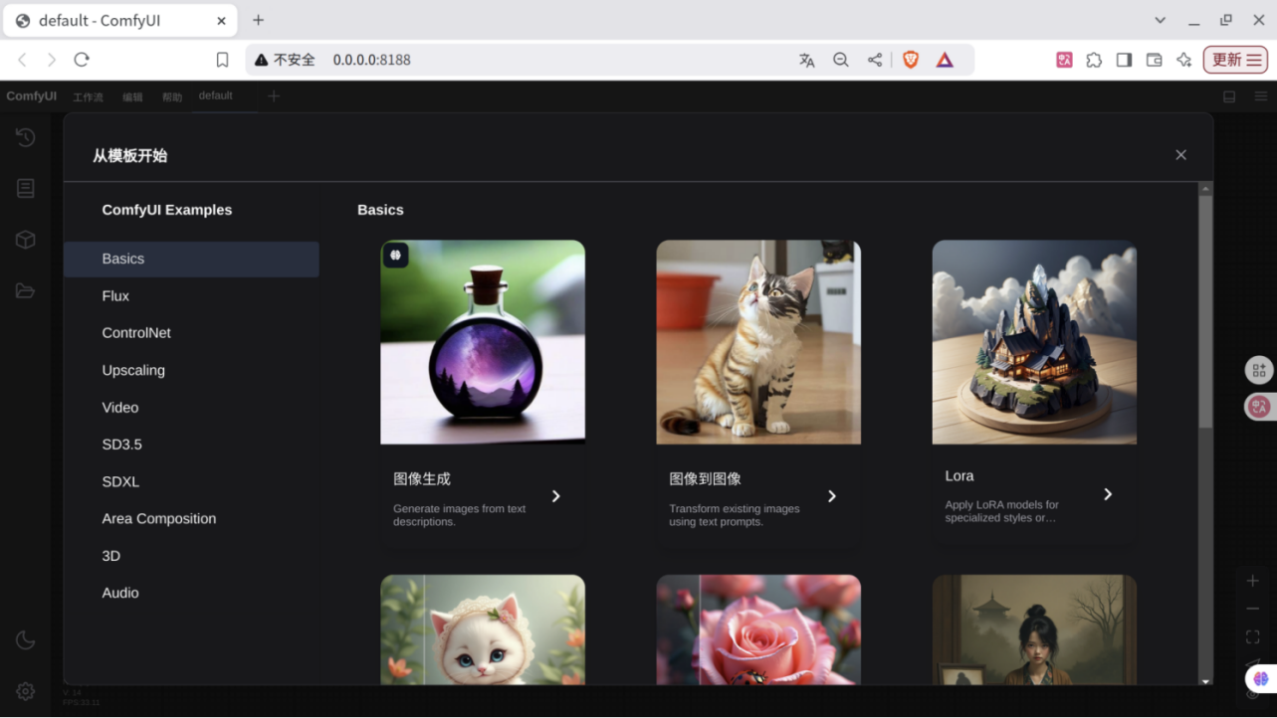Viewport: 1277px width, 718px height.
Task: Open the Brave Shields lion icon
Action: pyautogui.click(x=911, y=60)
